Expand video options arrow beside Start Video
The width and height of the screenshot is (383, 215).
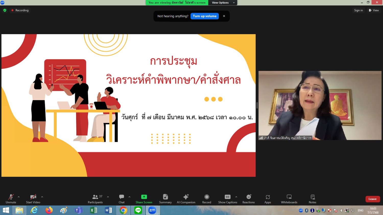pos(42,197)
